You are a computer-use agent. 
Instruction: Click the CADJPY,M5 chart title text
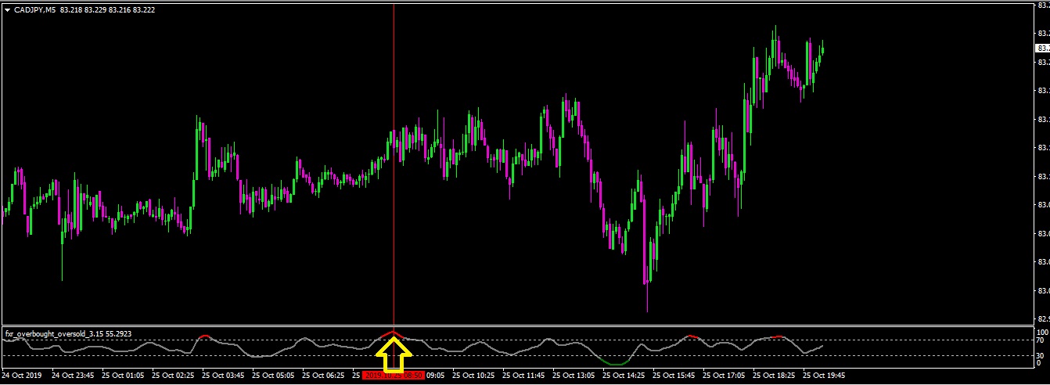point(34,9)
